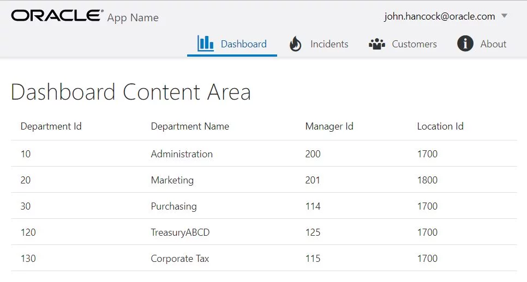Viewport: 527px width, 282px height.
Task: Click the Manager Id column header
Action: click(x=329, y=126)
